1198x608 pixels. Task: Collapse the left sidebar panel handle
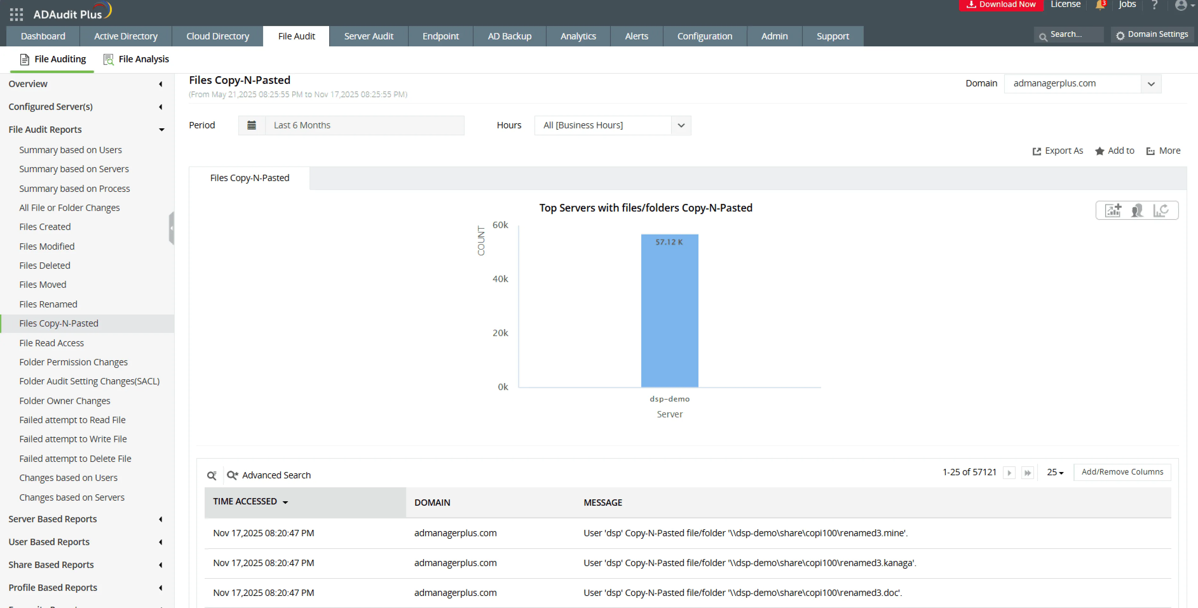point(172,228)
